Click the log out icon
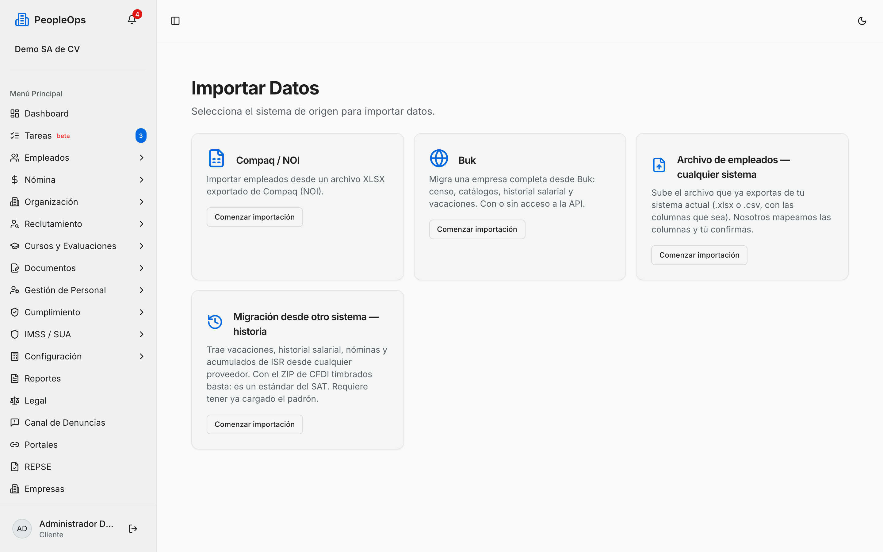Viewport: 883px width, 552px height. [133, 528]
